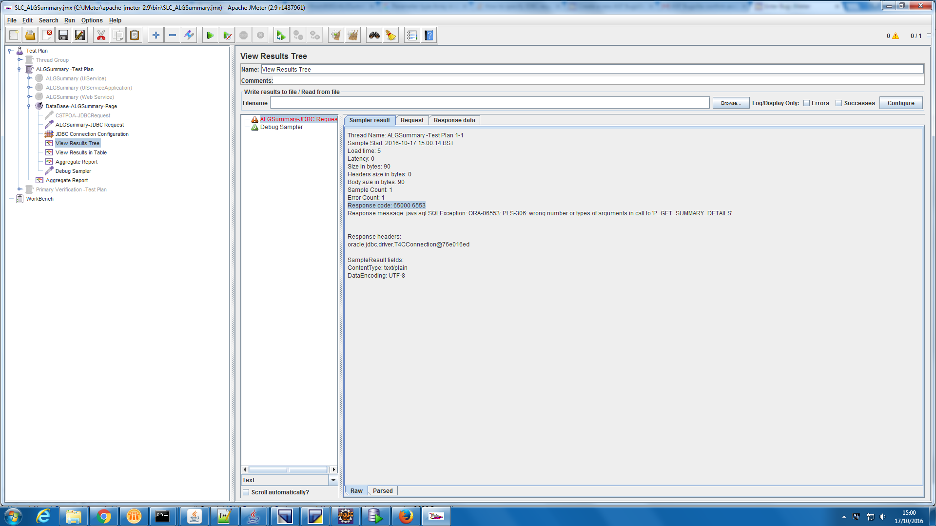Expand the Primary Verification -Test Plan node
Image resolution: width=936 pixels, height=526 pixels.
(x=19, y=189)
